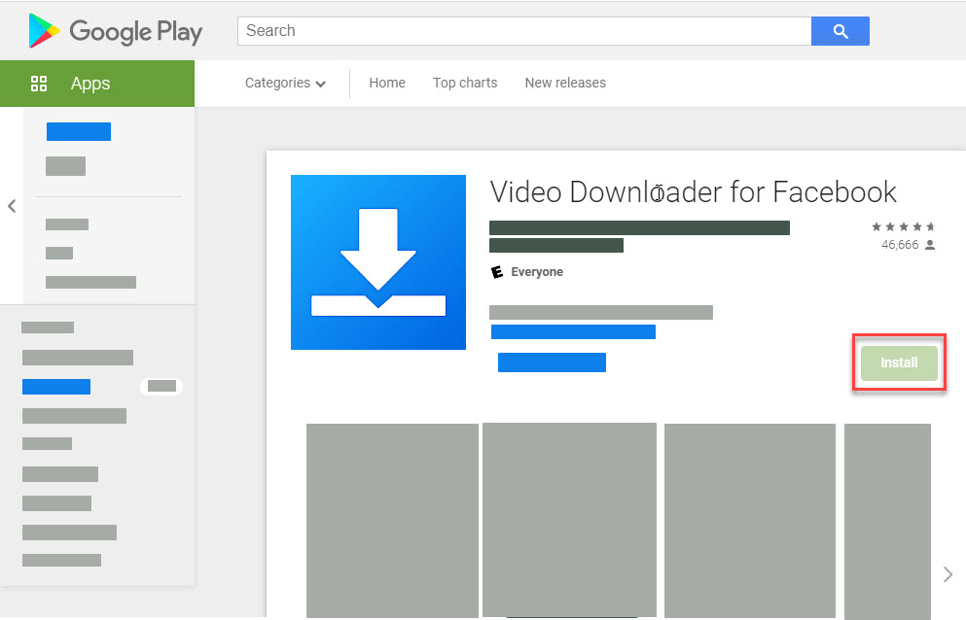
Task: Show next screenshots with right chevron
Action: coord(948,574)
